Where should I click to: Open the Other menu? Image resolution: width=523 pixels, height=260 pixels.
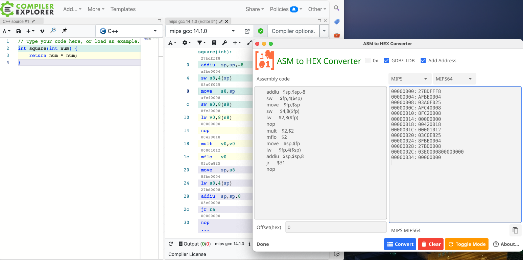[317, 9]
